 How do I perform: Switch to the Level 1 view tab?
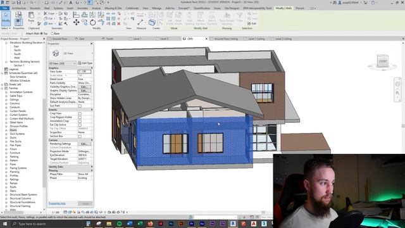[x=137, y=39]
